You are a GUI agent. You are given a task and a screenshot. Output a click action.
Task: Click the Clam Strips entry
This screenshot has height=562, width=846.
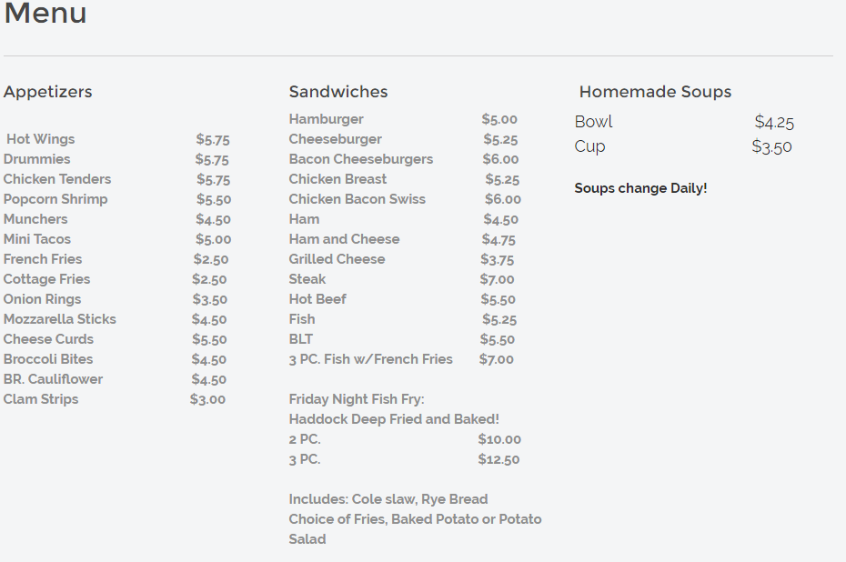click(41, 399)
